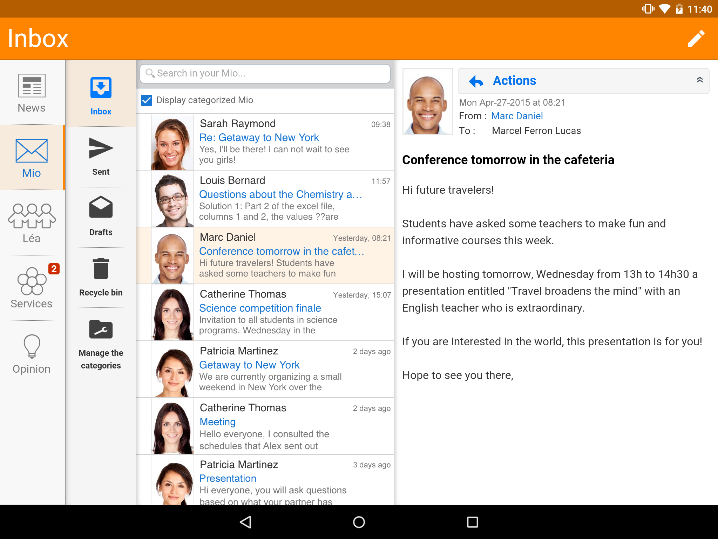Click recipient name Marcel Ferron Lucas

point(536,131)
